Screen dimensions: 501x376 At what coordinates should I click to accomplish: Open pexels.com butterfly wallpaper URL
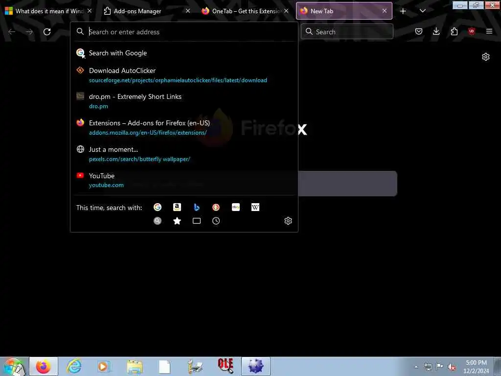click(139, 159)
